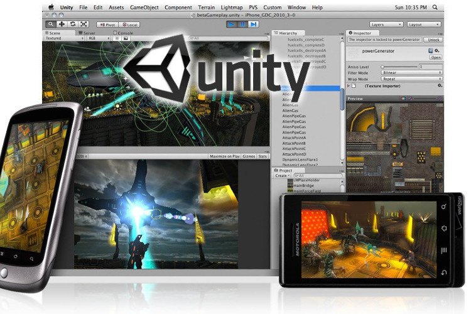Click the Aniso Level value field
This screenshot has height=314, width=471.
[x=431, y=67]
